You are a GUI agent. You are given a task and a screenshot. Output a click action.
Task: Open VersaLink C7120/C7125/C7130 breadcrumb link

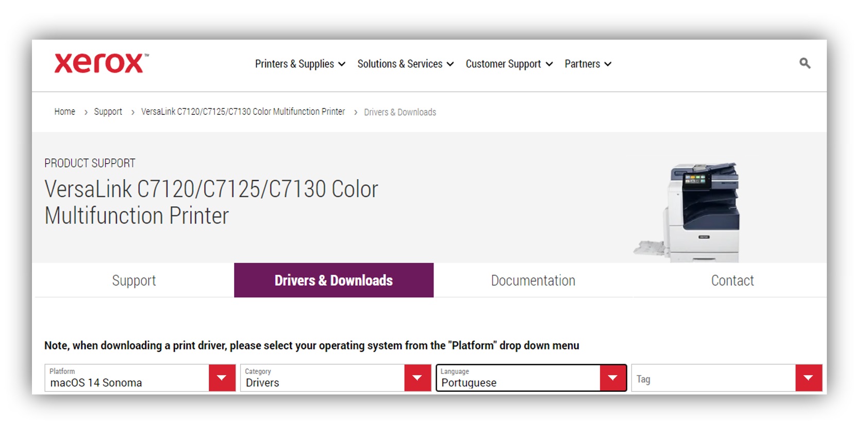click(x=243, y=112)
